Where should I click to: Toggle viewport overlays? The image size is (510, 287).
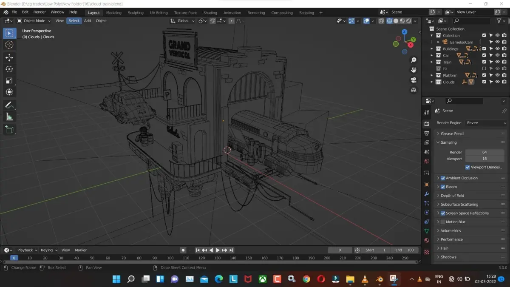(366, 21)
